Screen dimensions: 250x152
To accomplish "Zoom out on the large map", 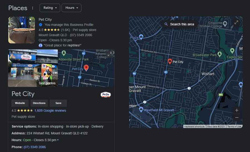I will pyautogui.click(x=237, y=118).
